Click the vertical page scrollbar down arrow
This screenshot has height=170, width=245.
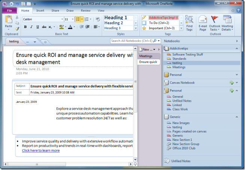tap(135, 159)
